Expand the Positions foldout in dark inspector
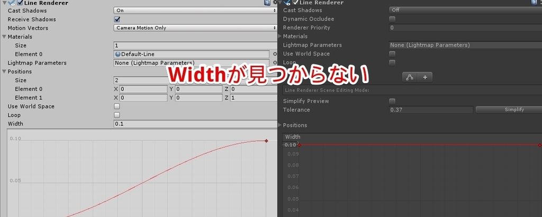 coord(279,125)
